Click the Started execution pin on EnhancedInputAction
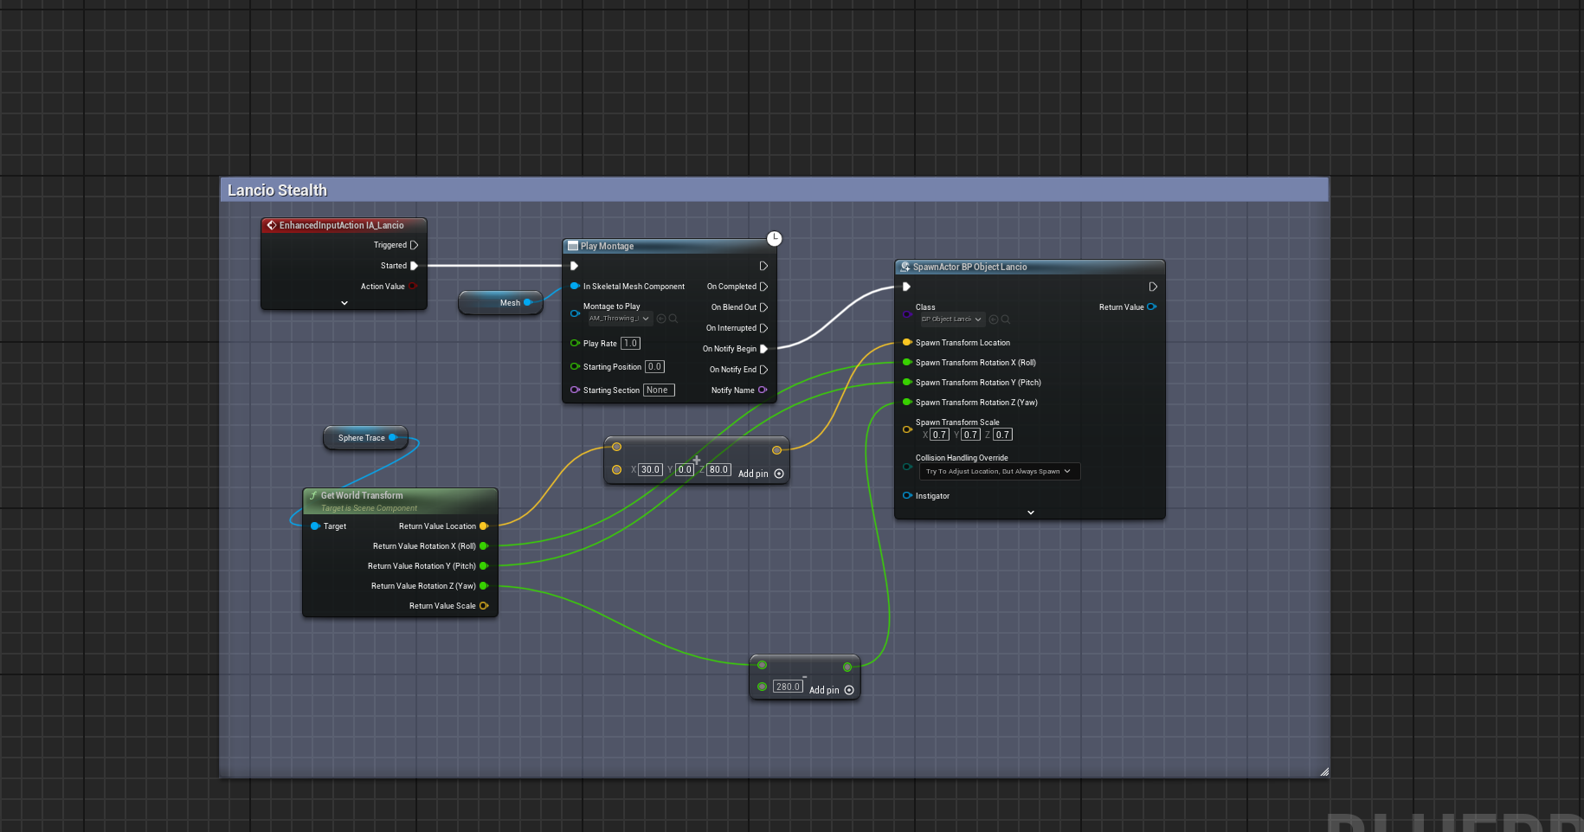 coord(414,266)
